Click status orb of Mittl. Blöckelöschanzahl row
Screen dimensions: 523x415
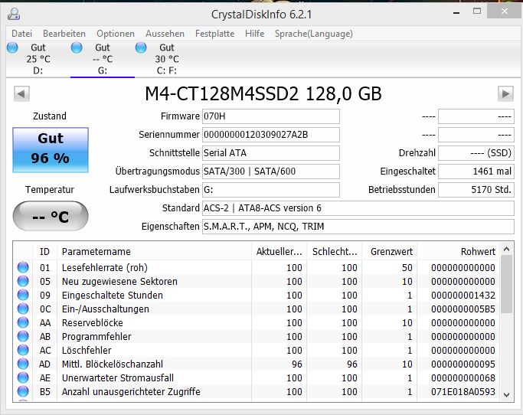(x=23, y=364)
